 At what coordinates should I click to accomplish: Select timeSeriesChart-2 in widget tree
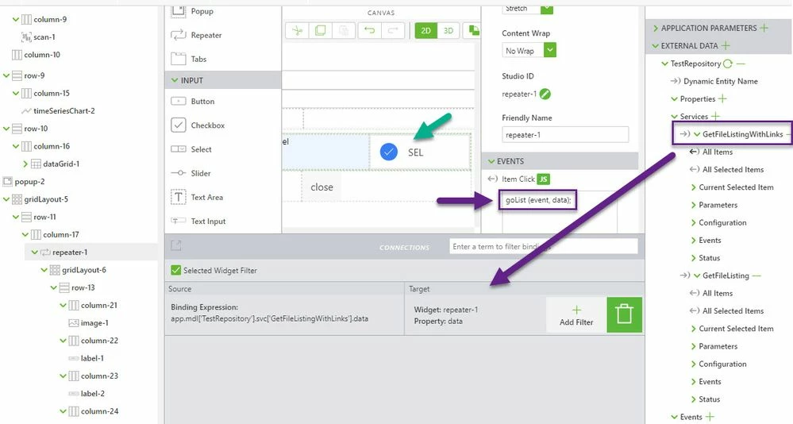(x=64, y=111)
